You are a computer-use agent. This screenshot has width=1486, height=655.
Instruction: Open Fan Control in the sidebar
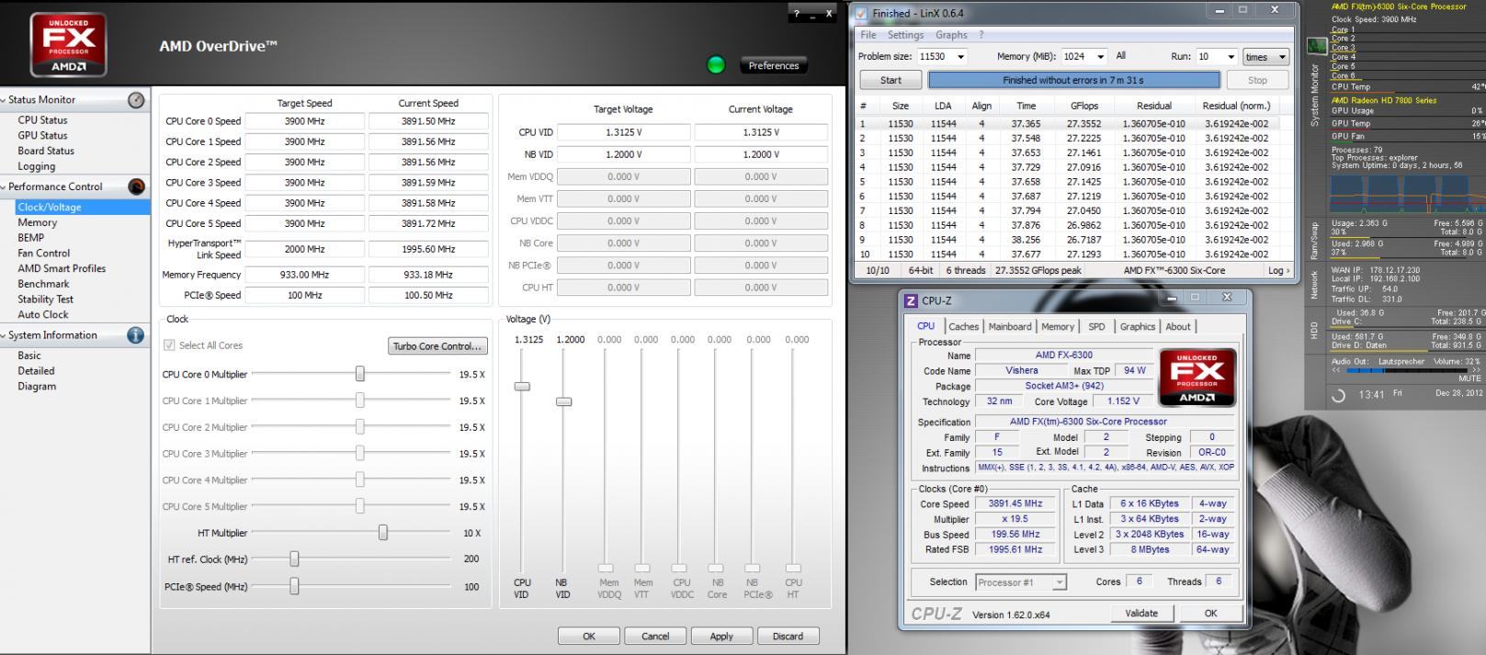point(43,254)
